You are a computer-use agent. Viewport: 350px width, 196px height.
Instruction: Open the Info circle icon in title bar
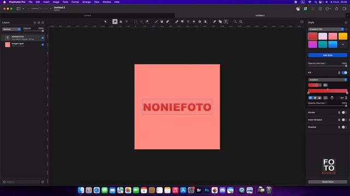click(320, 9)
